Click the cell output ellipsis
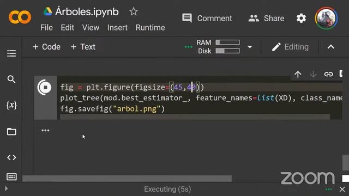The height and width of the screenshot is (196, 349). (x=45, y=131)
